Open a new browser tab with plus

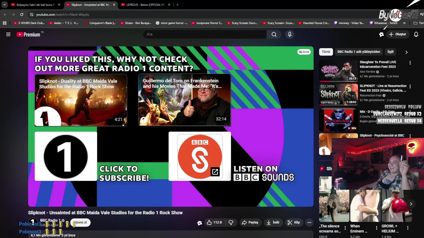[x=177, y=5]
